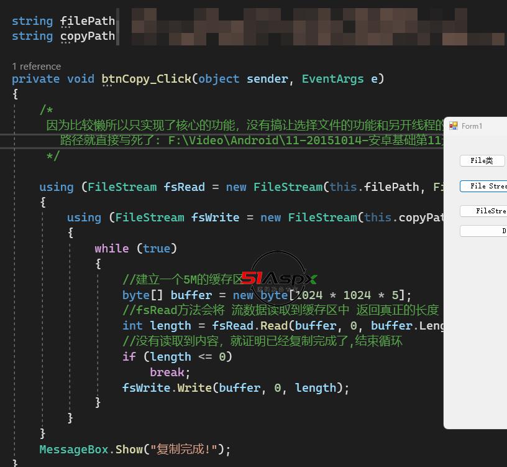Screen dimensions: 507x467
Task: Click the focused 'File Stre…' button in Form1
Action: coord(484,186)
